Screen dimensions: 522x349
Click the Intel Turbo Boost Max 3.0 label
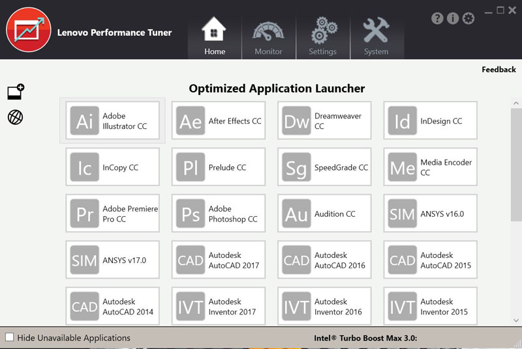[365, 338]
